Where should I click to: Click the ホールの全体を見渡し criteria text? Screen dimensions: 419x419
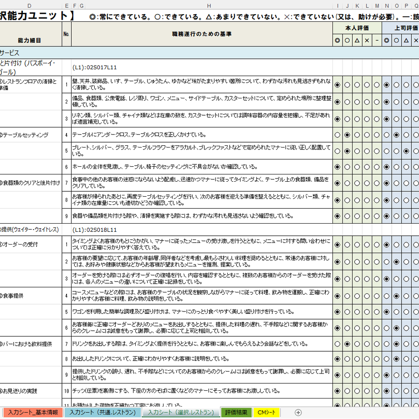pos(165,167)
